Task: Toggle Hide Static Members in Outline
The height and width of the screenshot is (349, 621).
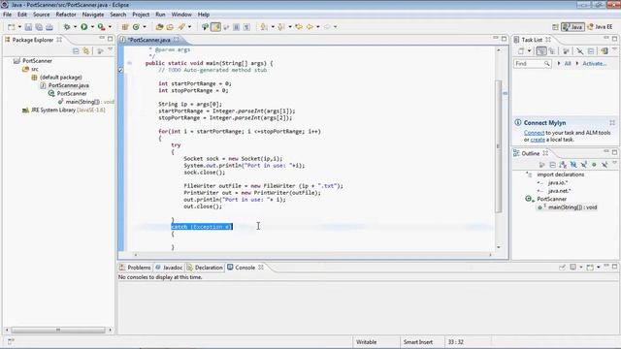Action: click(583, 165)
